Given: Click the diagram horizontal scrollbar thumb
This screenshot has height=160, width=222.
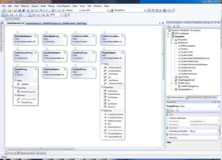Looking at the screenshot, I should [41, 148].
